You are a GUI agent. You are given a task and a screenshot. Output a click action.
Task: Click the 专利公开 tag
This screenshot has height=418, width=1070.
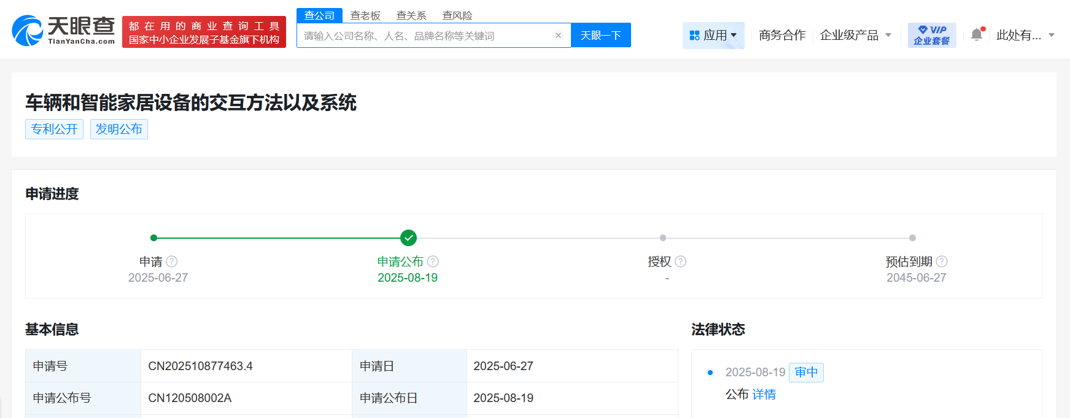[x=54, y=129]
